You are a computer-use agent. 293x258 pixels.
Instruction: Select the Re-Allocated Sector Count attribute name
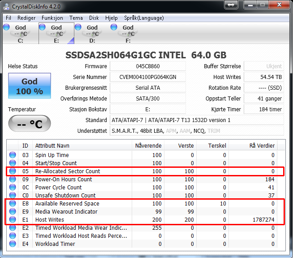tap(68, 171)
